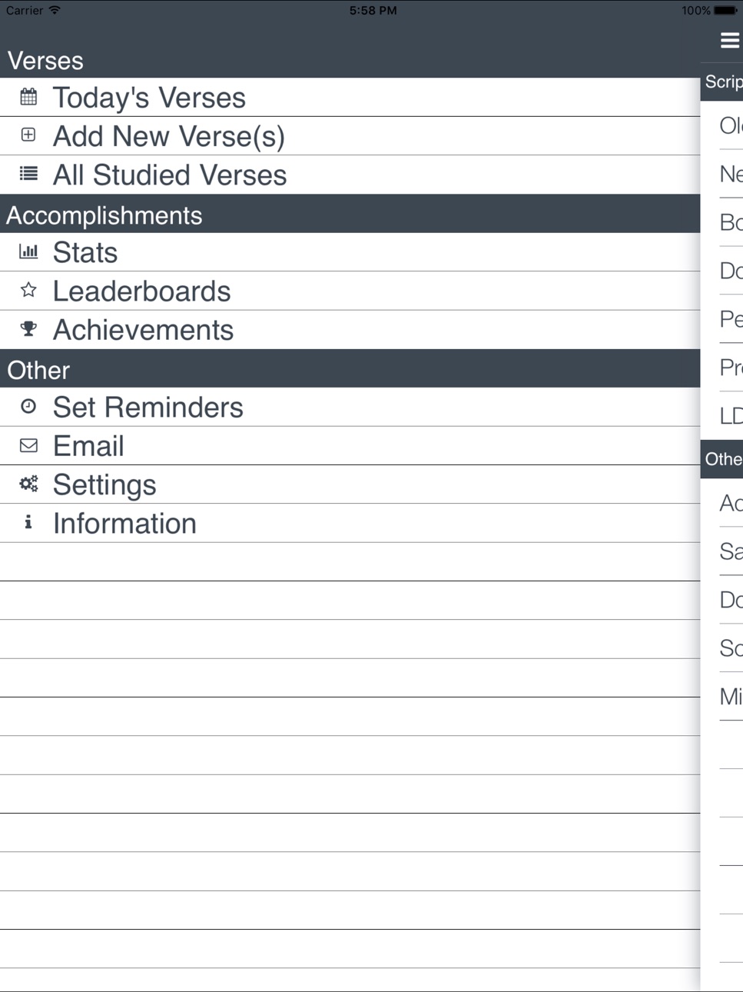Viewport: 743px width, 992px height.
Task: Tap the star icon for Leaderboards
Action: coord(28,290)
